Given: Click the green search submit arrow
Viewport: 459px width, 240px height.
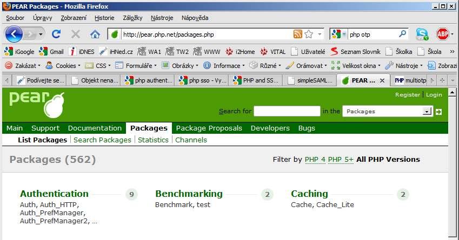Looking at the screenshot, I should (438, 112).
